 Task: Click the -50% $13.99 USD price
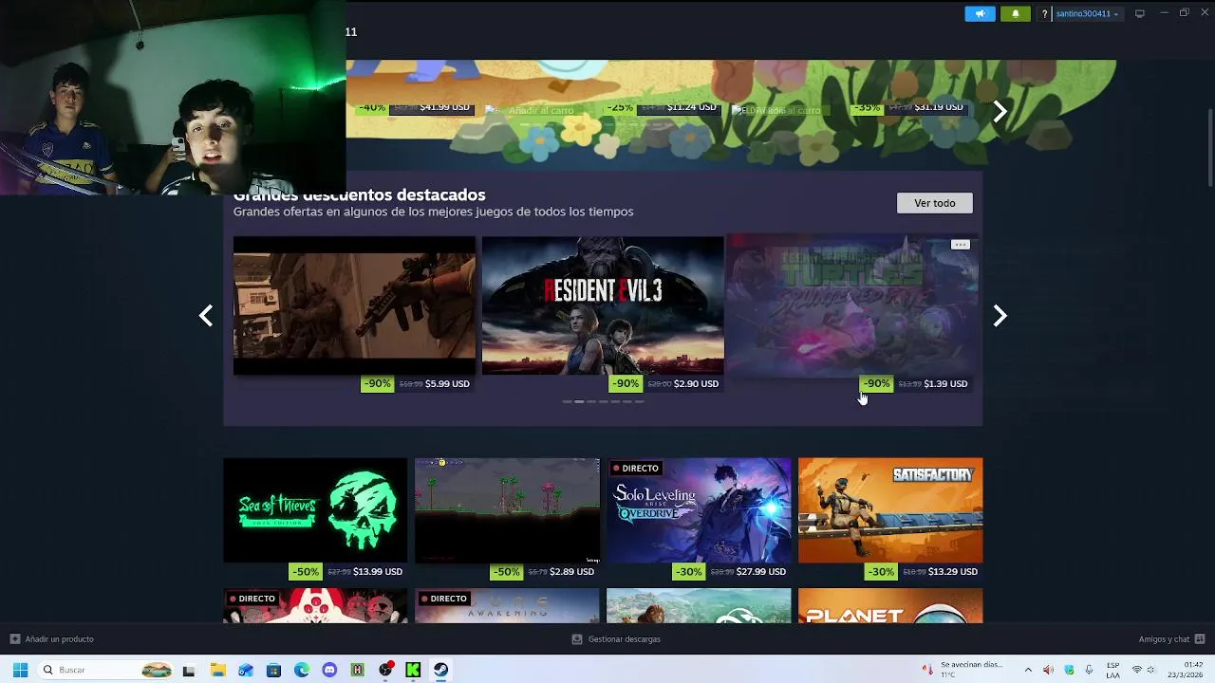point(347,571)
